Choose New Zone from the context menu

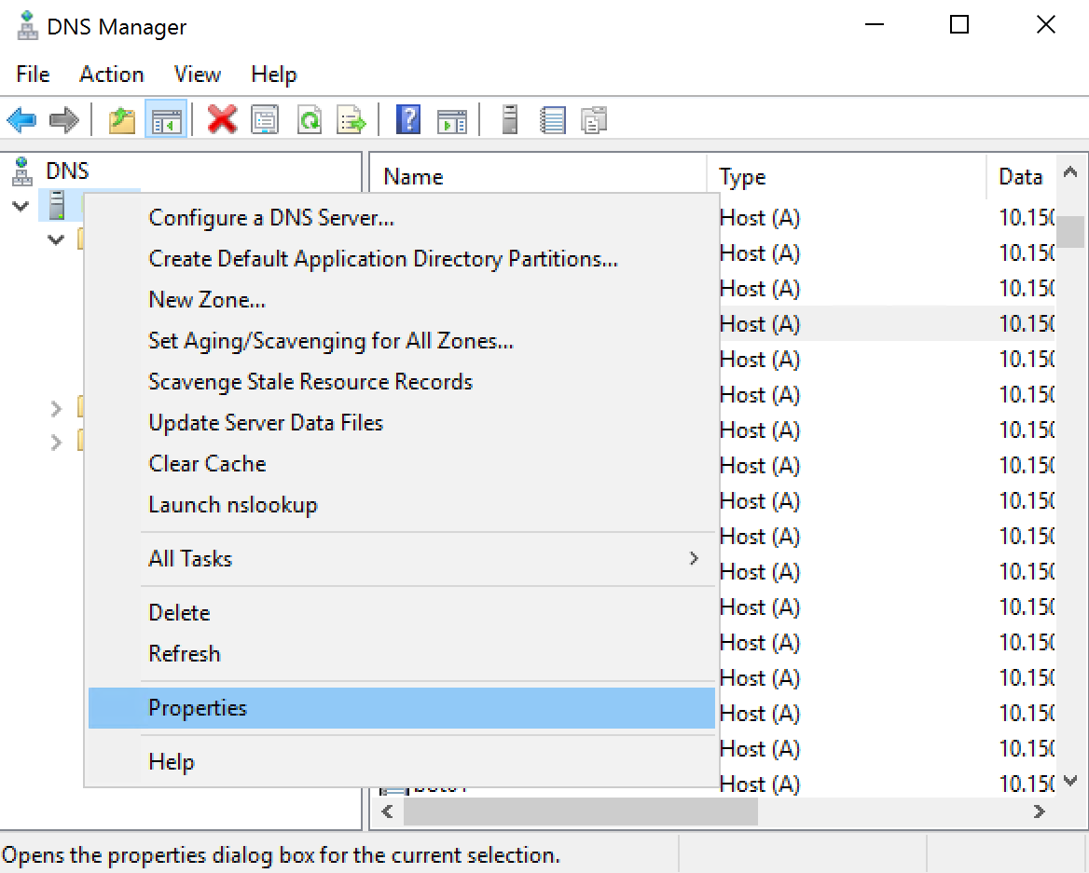coord(208,299)
